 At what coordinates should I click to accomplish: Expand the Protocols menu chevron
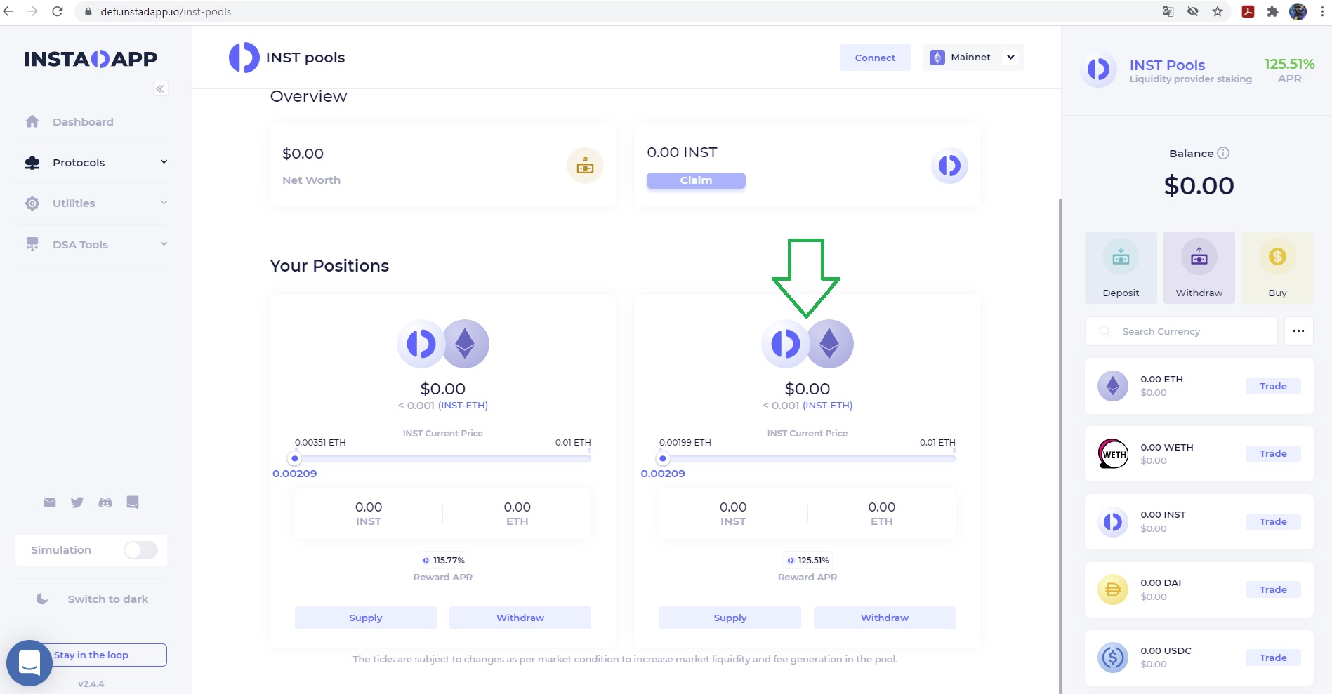[x=164, y=162]
